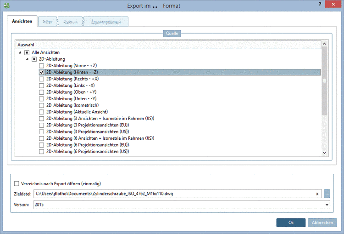
Task: Clear the Zieldatei path with the x icon
Action: (317, 194)
